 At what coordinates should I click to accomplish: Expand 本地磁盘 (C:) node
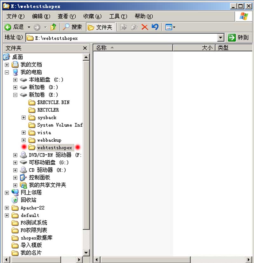tap(15, 80)
